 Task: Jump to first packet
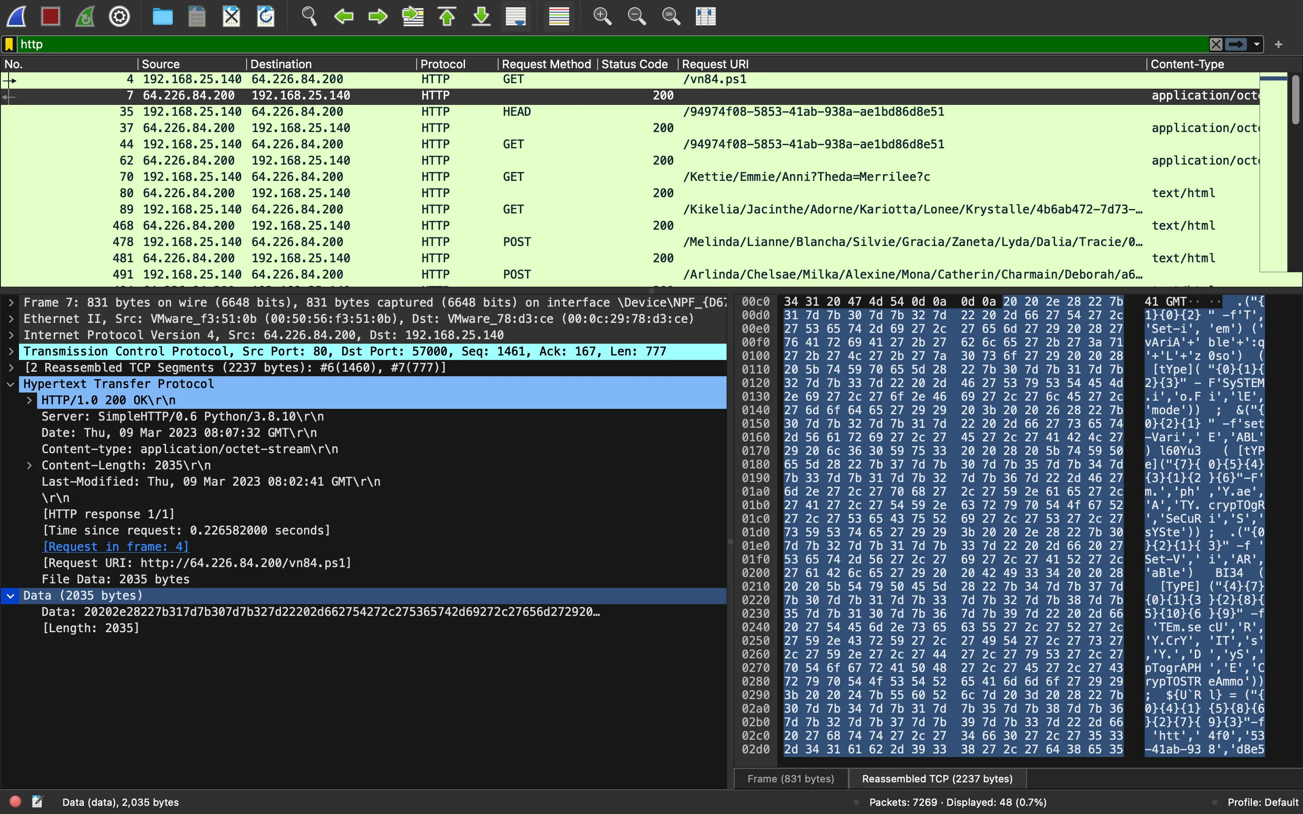(447, 16)
